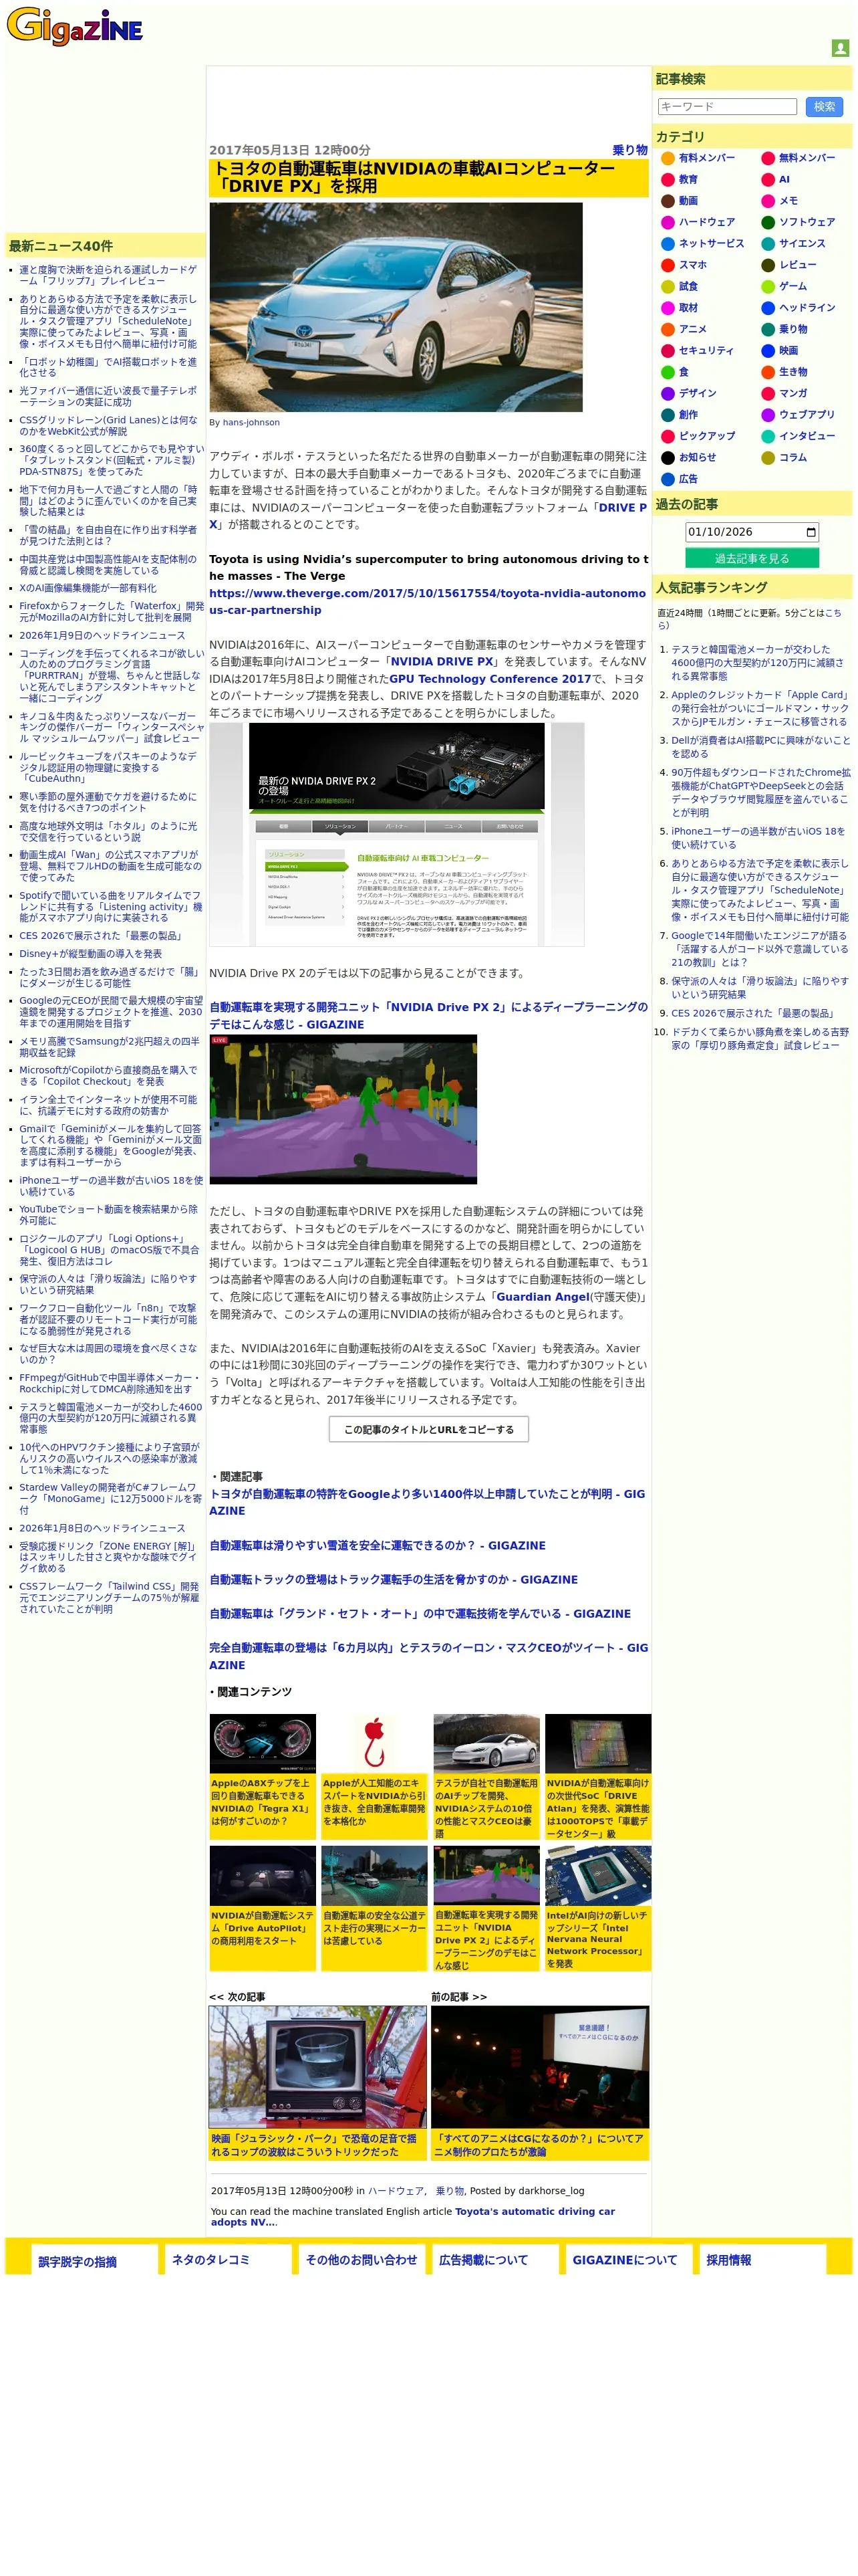Open ranking item about Apple Card

759,708
